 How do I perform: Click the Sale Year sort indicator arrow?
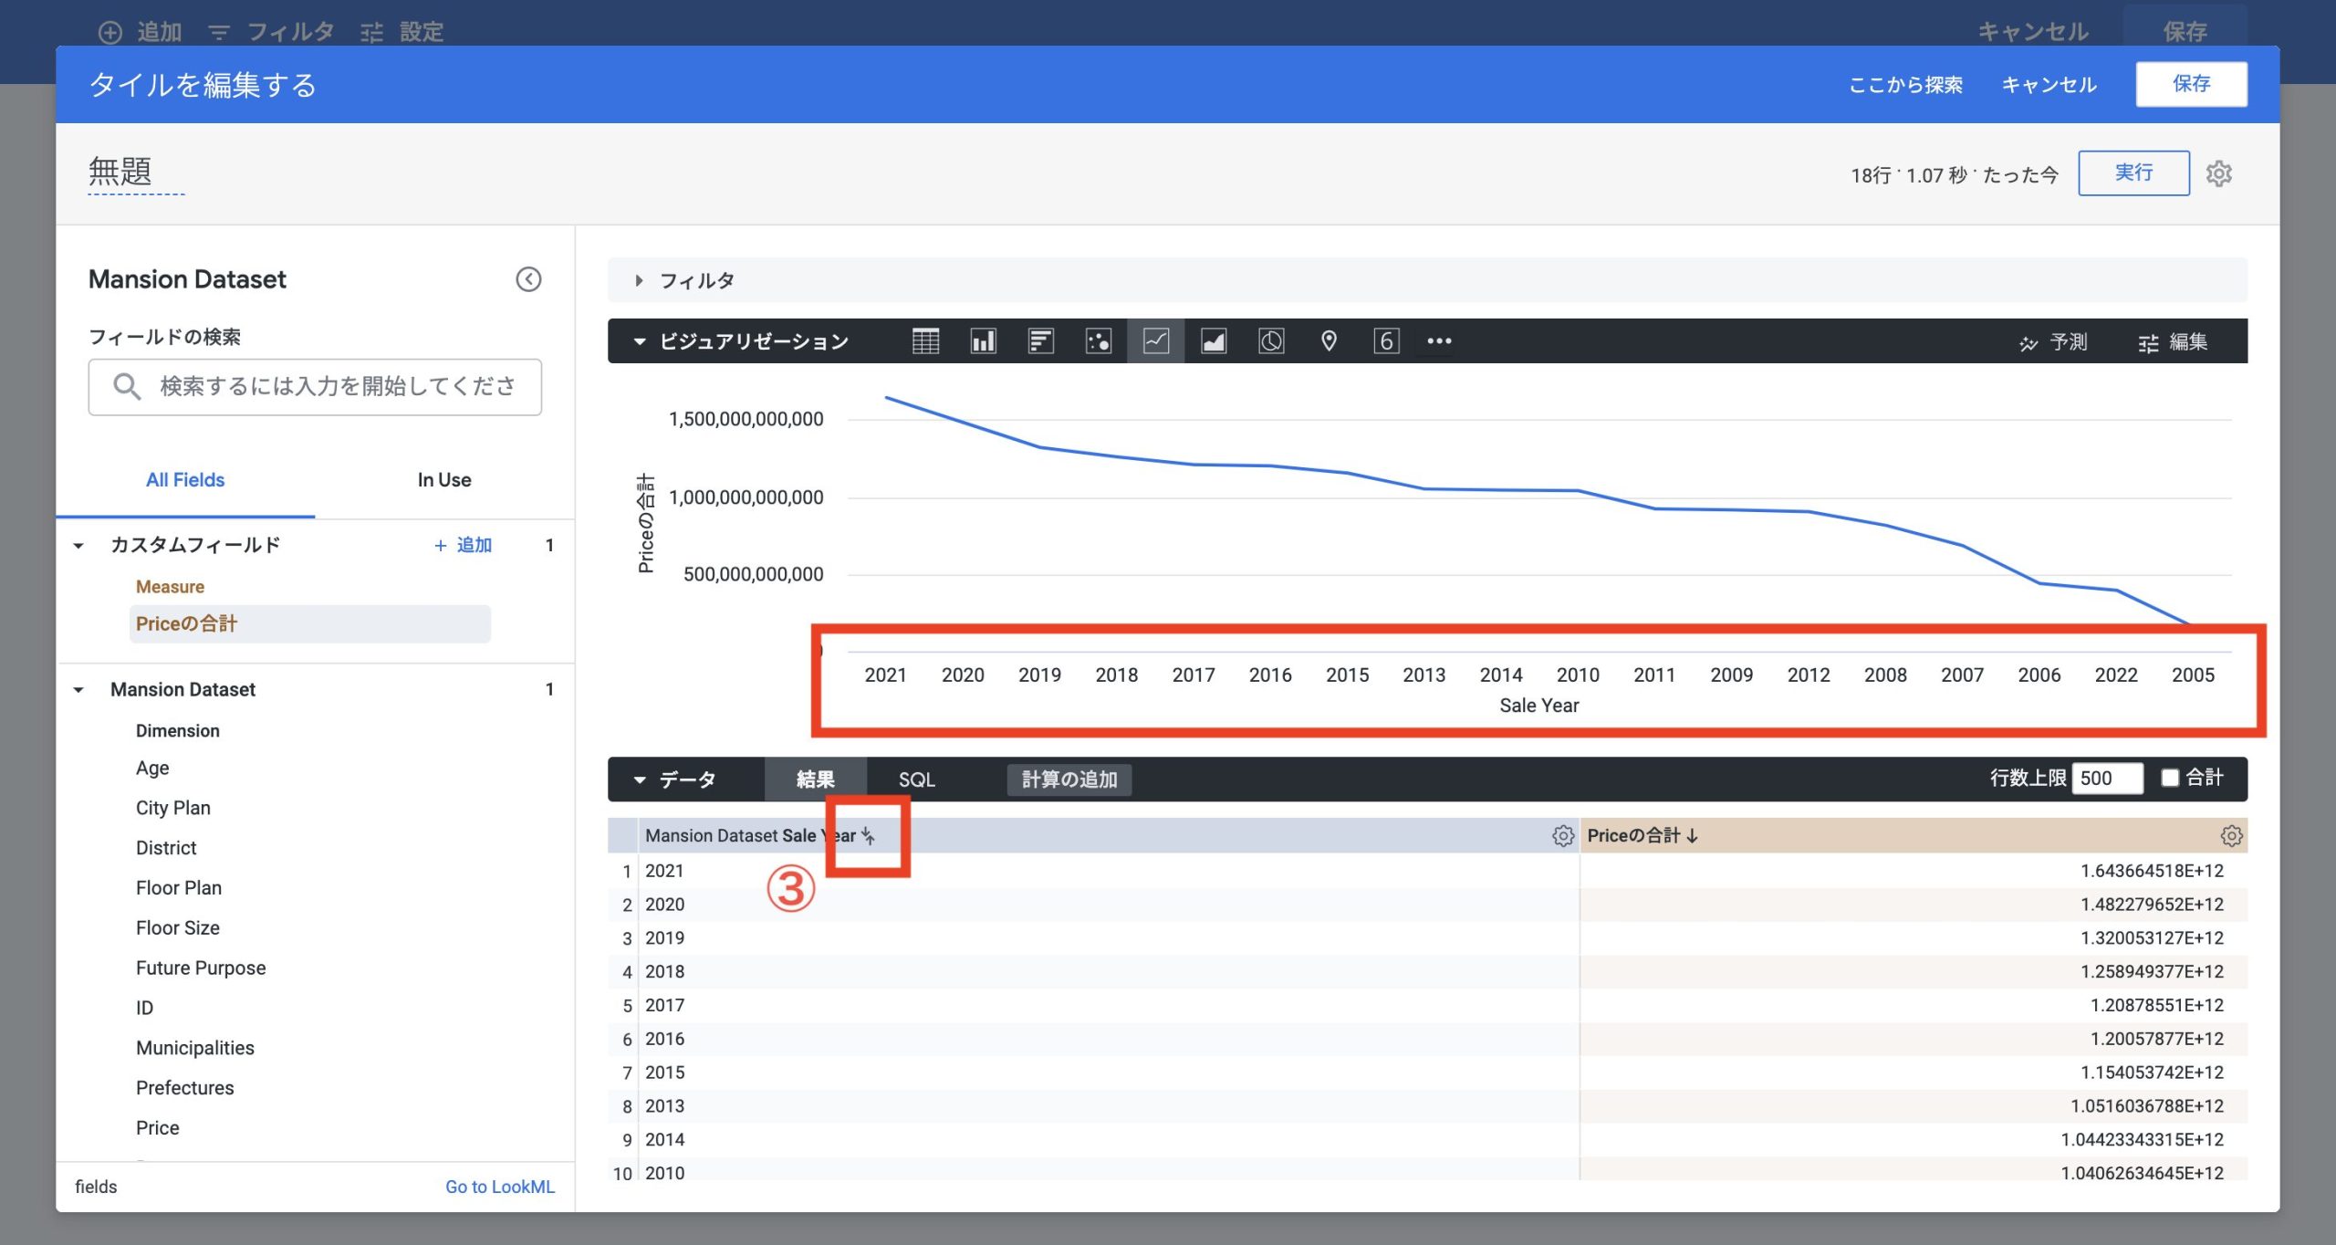pos(868,835)
